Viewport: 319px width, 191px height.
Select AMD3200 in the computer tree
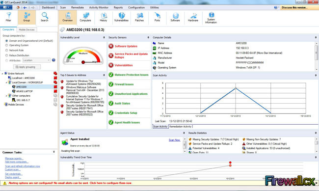pyautogui.click(x=22, y=87)
